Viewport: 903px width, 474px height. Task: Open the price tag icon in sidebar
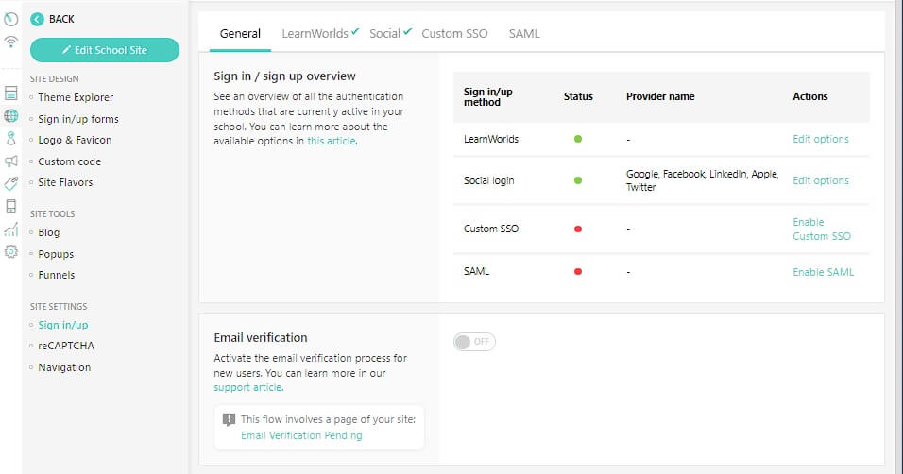11,184
